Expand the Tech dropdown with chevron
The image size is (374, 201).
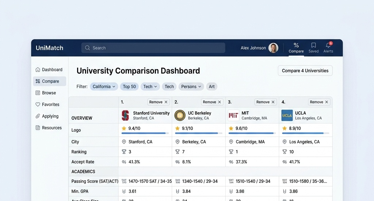pyautogui.click(x=150, y=86)
